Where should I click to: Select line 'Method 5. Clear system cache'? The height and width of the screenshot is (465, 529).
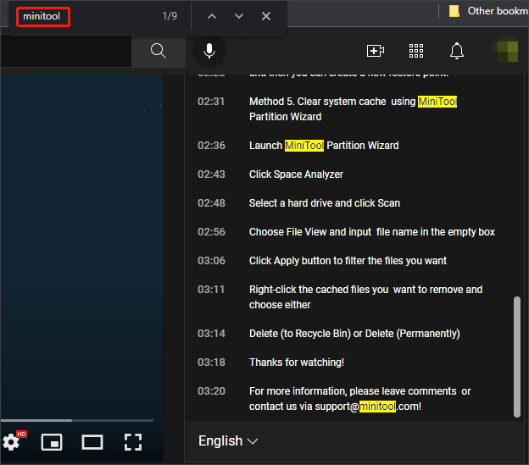(x=353, y=108)
